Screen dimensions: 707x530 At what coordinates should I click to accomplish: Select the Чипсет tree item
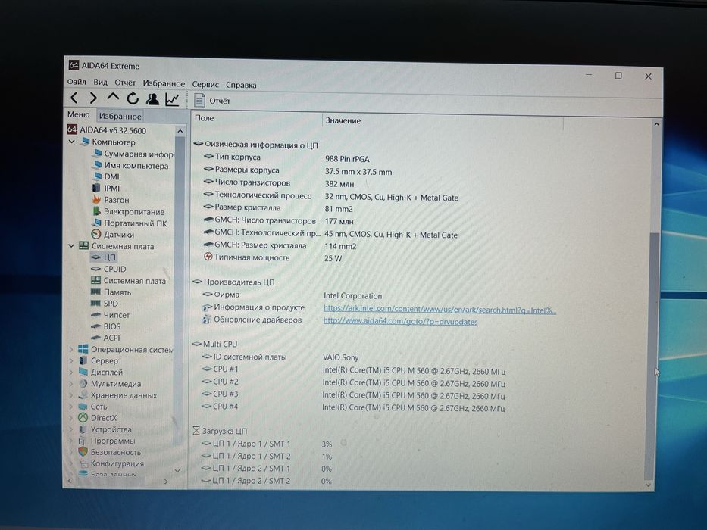click(110, 314)
